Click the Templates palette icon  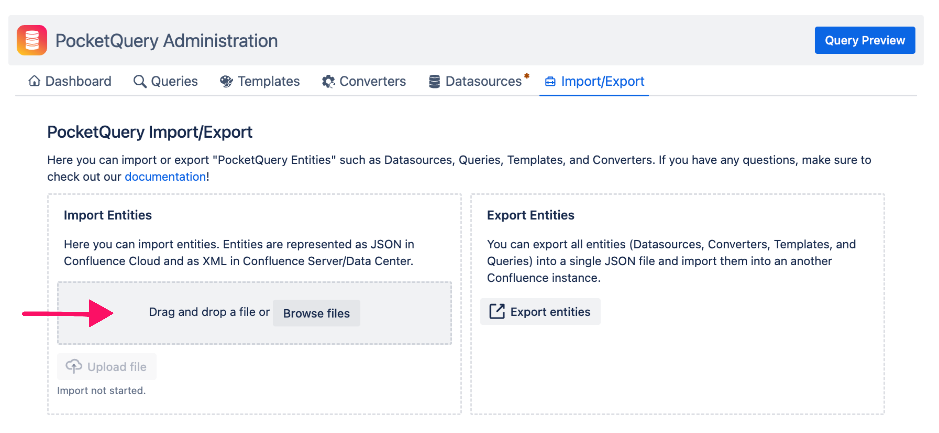226,81
